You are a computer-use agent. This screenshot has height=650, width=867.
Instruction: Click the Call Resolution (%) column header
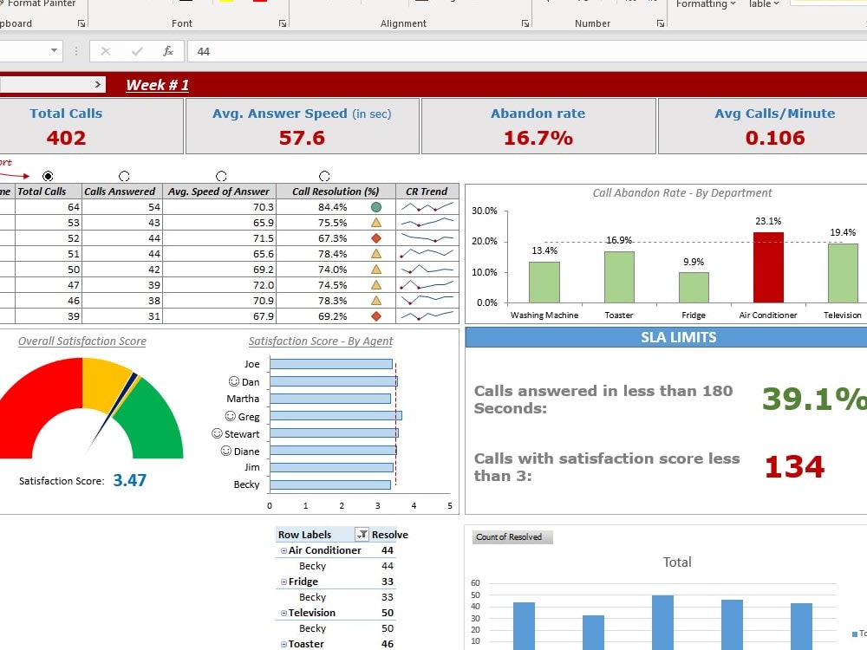point(336,192)
